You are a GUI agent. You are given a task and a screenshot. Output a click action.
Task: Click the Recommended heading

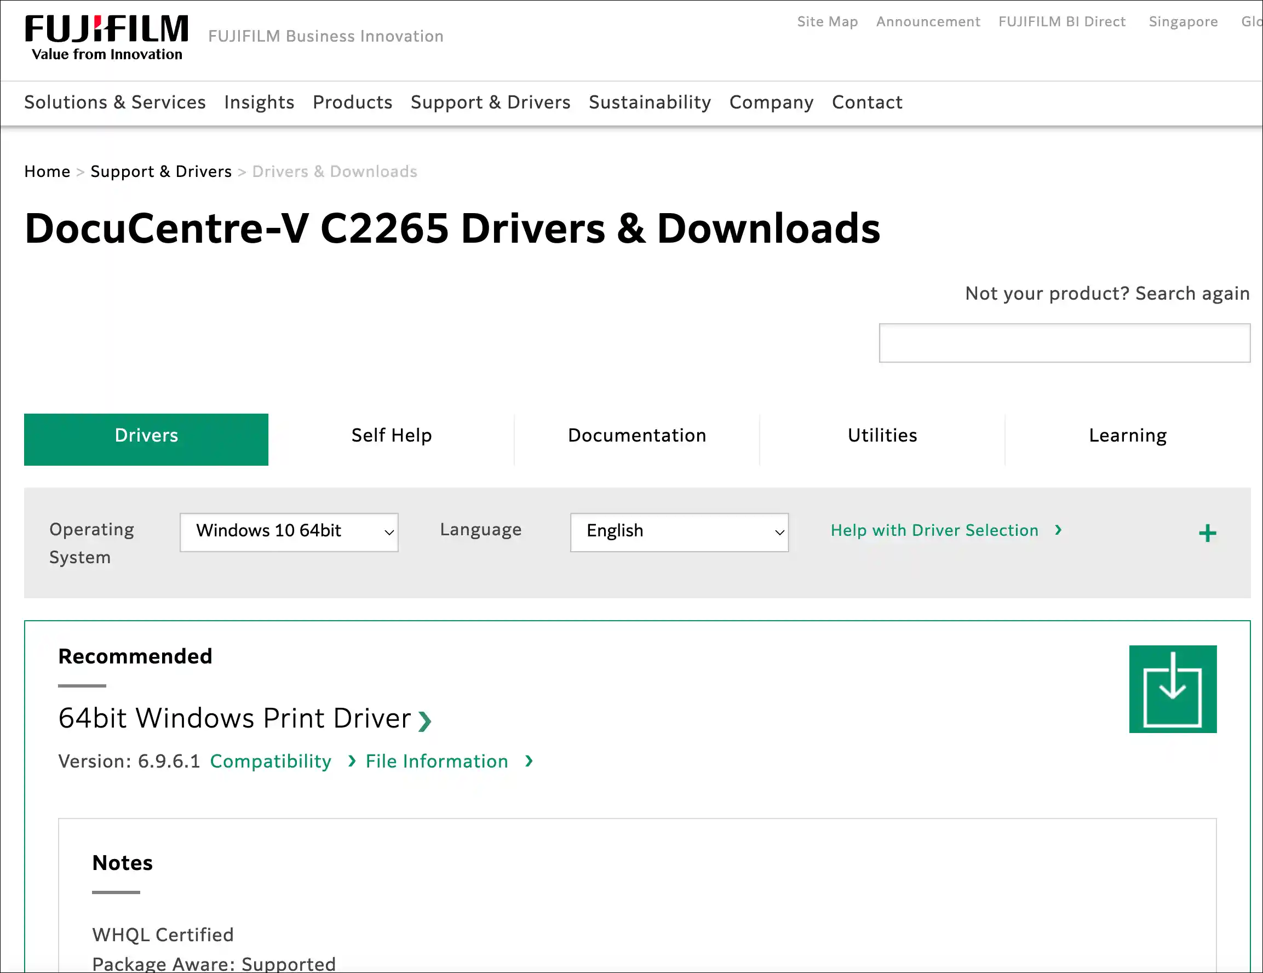point(135,656)
